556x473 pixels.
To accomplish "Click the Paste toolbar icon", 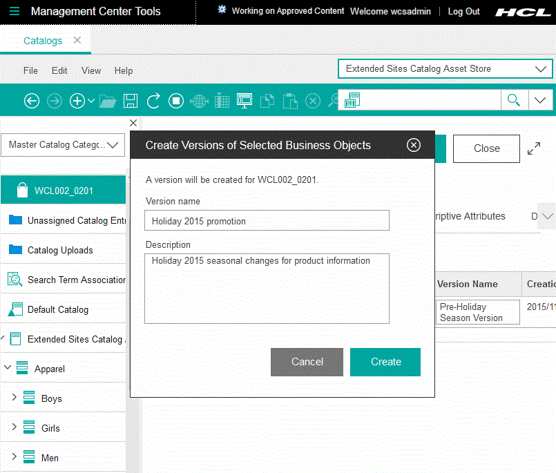I will (290, 101).
